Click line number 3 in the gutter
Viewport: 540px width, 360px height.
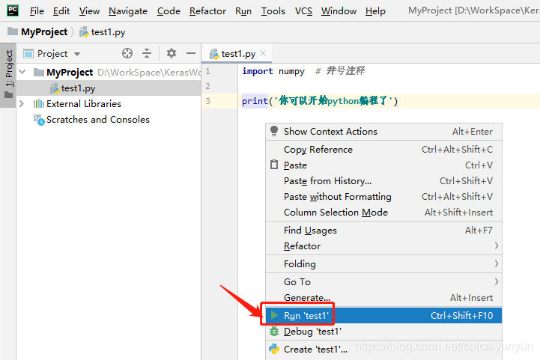[207, 101]
